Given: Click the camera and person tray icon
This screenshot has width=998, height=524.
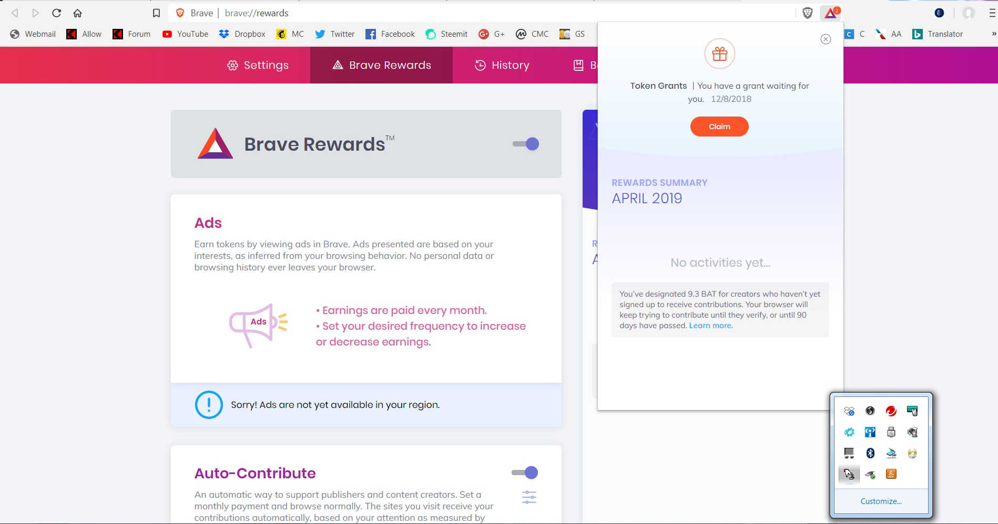Looking at the screenshot, I should [x=912, y=432].
